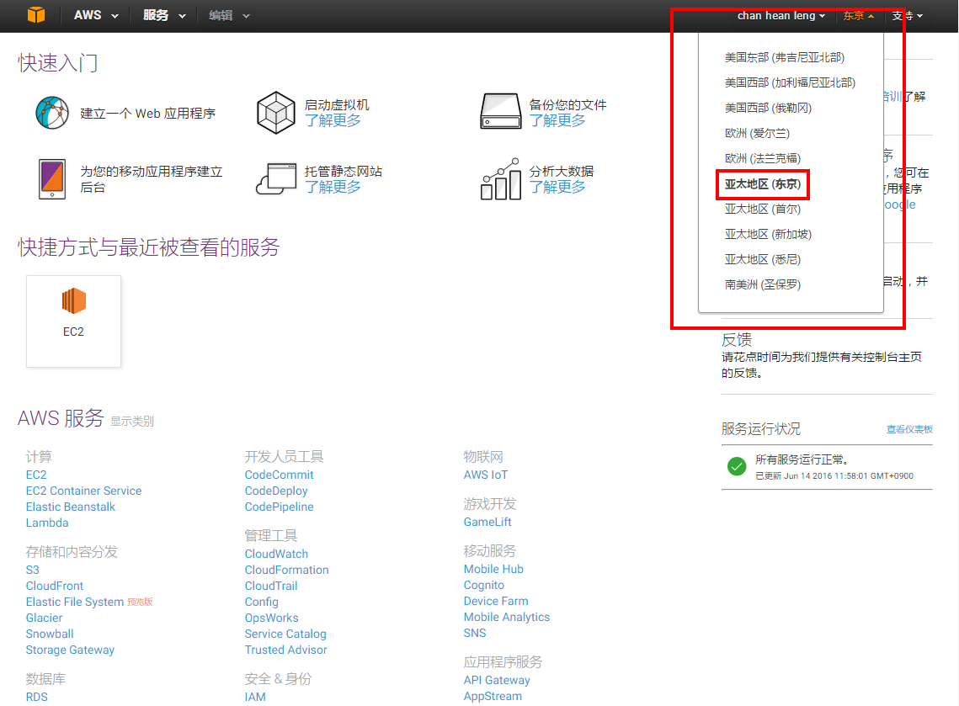Open Snowball service link

(x=50, y=634)
